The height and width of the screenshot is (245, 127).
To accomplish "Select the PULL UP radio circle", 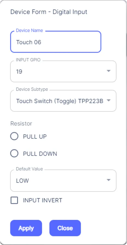I will [14, 136].
